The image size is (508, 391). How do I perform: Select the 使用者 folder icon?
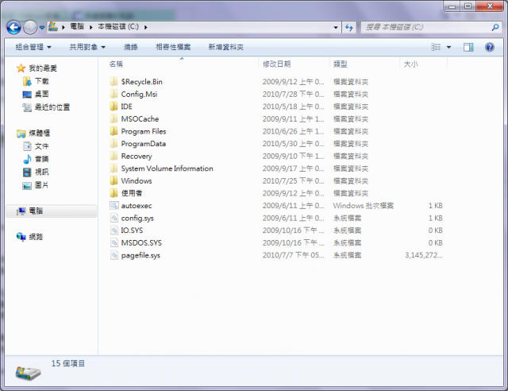coord(114,193)
